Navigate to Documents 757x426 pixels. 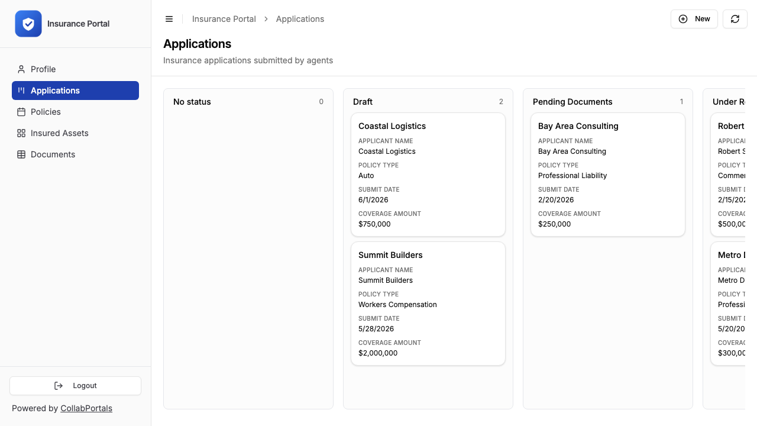pyautogui.click(x=75, y=154)
